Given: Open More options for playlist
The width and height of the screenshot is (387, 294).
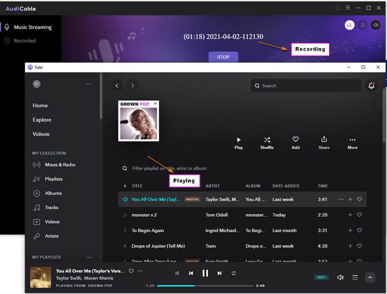Looking at the screenshot, I should pos(353,143).
